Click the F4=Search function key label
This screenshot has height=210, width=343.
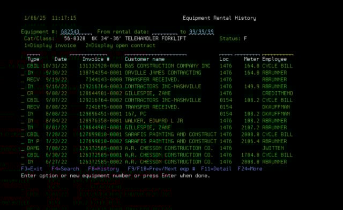[x=65, y=169]
